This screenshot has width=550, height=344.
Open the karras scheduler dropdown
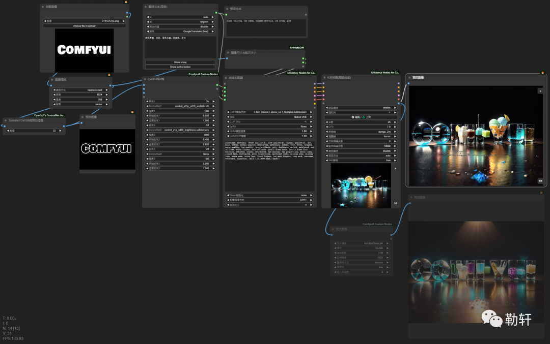point(361,137)
